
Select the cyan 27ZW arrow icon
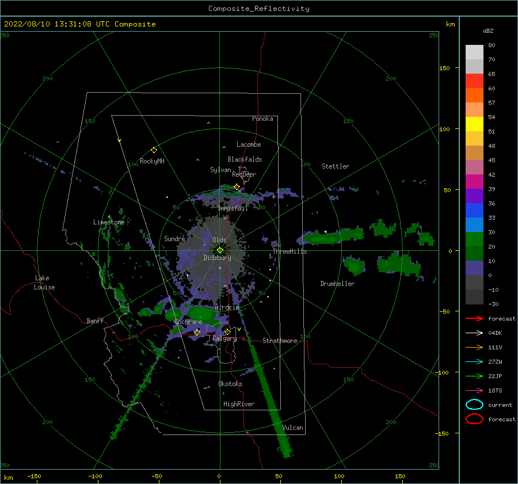pos(474,362)
